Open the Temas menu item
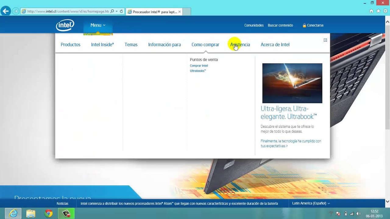Screen dimensions: 390x219 (x=131, y=44)
